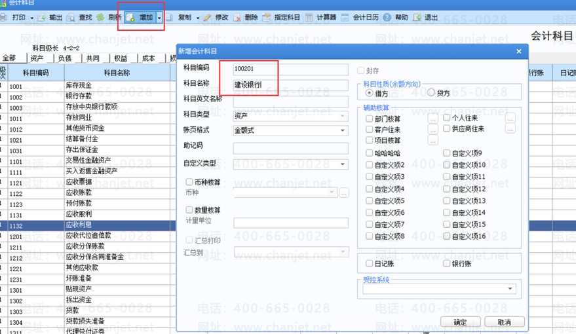This screenshot has width=576, height=334.
Task: Switch to the 资产 tab
Action: [37, 58]
